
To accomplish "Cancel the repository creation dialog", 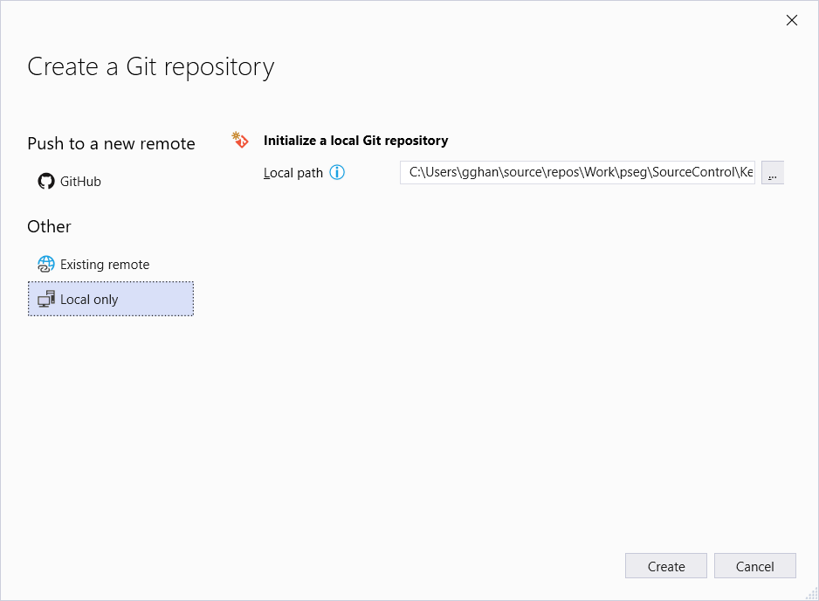I will click(754, 566).
